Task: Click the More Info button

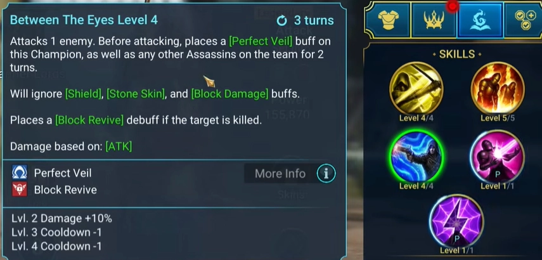Action: pyautogui.click(x=280, y=173)
